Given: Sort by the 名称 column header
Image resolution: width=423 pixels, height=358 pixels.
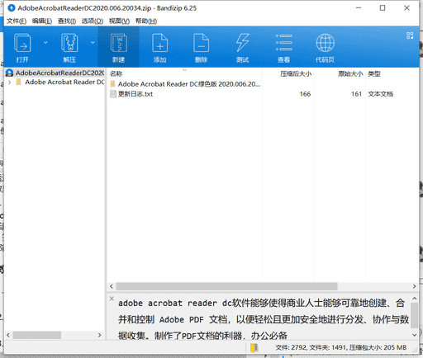Looking at the screenshot, I should 116,73.
